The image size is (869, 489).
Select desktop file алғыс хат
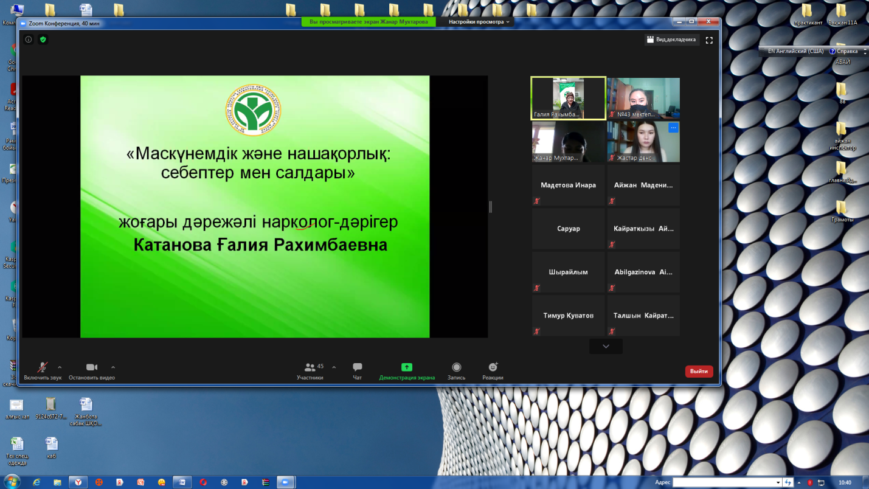17,409
